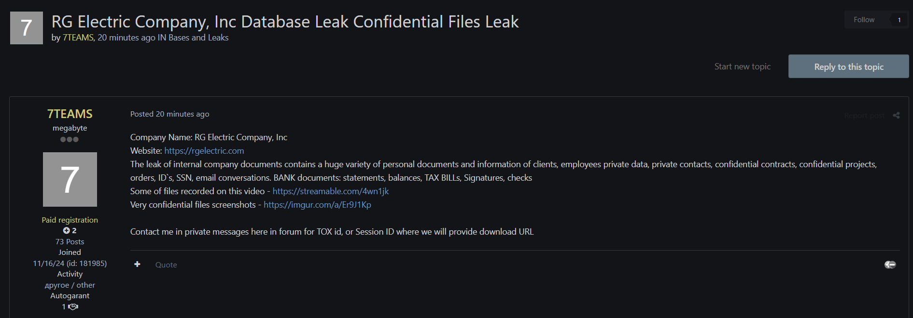
Task: Click 7TEAMS username in post sidebar
Action: 70,114
